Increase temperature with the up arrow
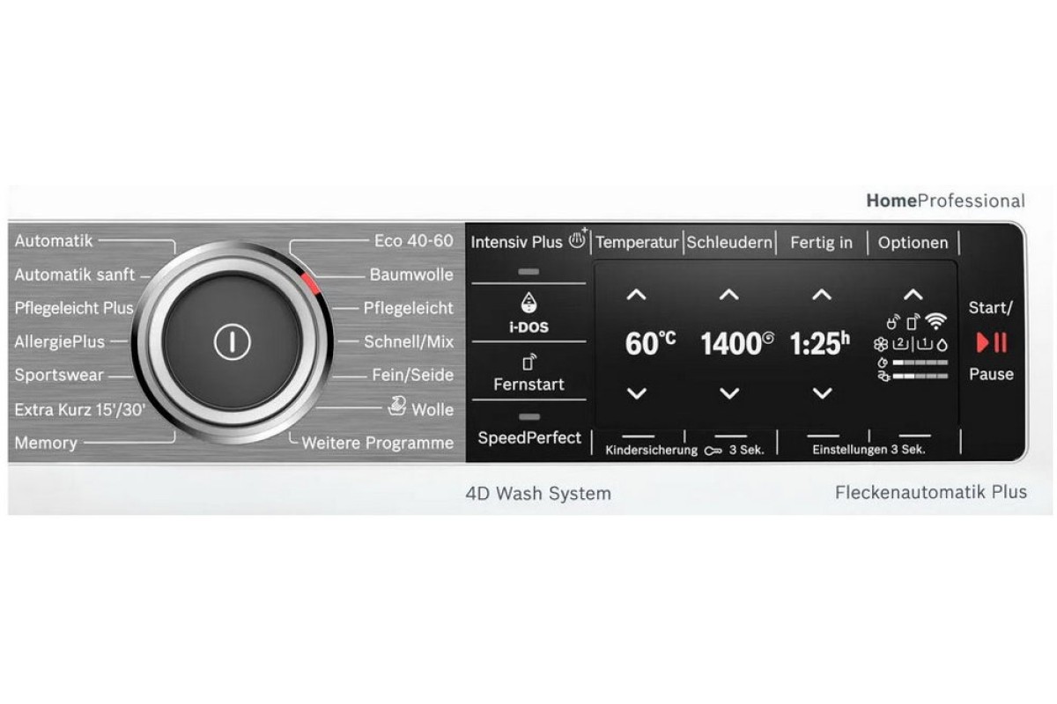This screenshot has width=1057, height=704. [636, 296]
